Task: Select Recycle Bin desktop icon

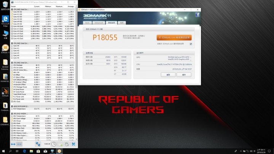Action: 5,6
